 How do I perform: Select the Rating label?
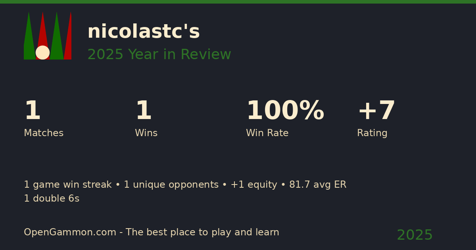pos(372,133)
